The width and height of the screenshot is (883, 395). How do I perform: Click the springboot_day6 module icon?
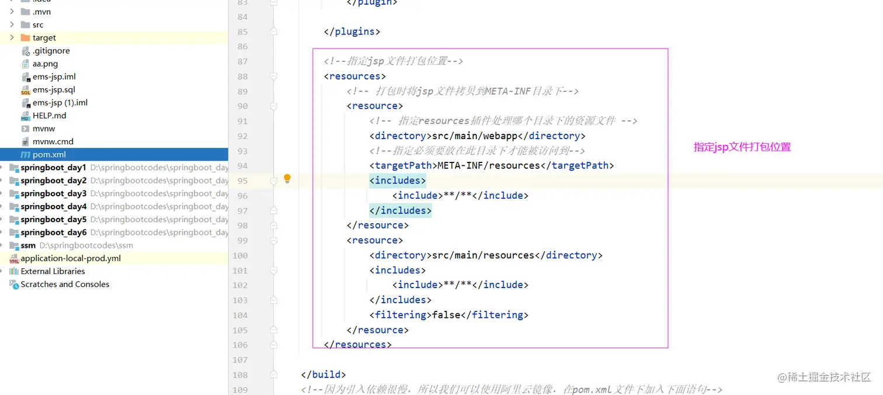14,232
